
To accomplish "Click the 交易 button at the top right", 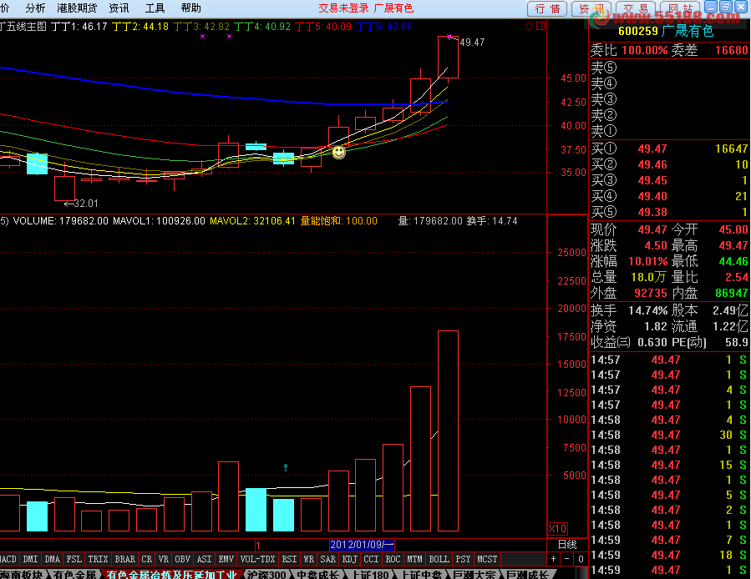I will tap(636, 8).
